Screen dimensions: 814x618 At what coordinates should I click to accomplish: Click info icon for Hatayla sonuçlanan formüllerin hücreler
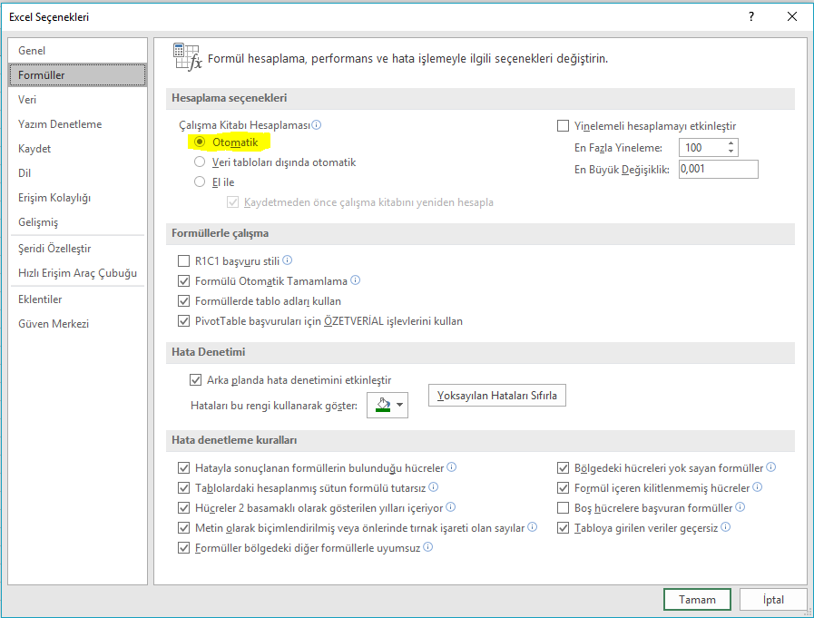pos(452,467)
